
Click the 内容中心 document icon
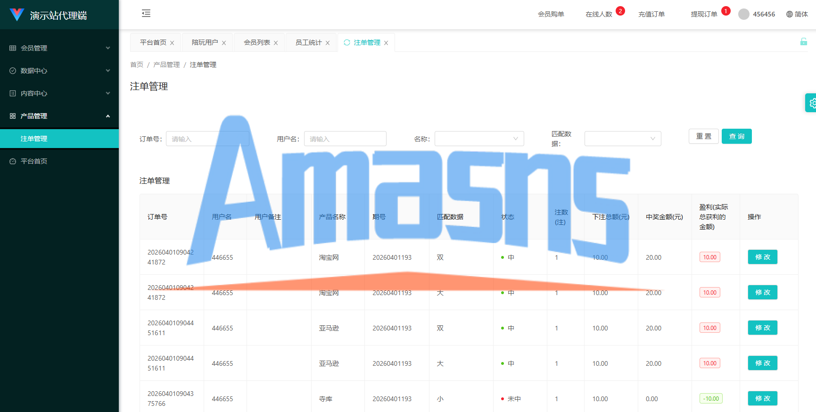[x=13, y=93]
